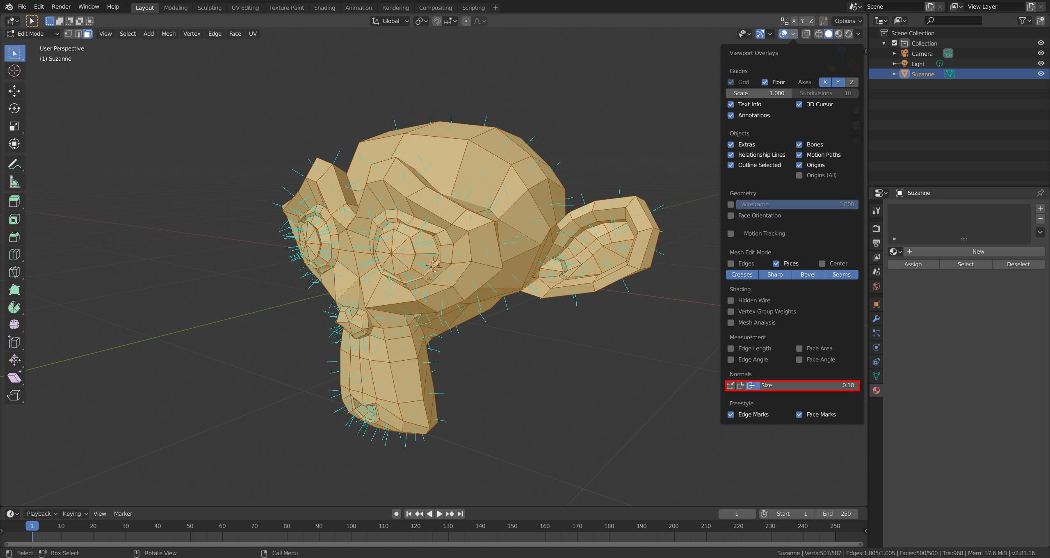This screenshot has width=1050, height=558.
Task: Select the Annotate tool icon
Action: (14, 165)
